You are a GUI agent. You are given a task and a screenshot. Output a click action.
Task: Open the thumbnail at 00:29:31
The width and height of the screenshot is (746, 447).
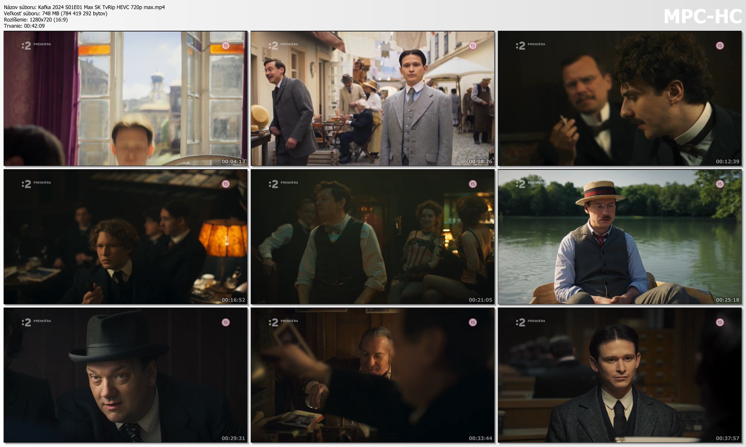click(x=125, y=375)
